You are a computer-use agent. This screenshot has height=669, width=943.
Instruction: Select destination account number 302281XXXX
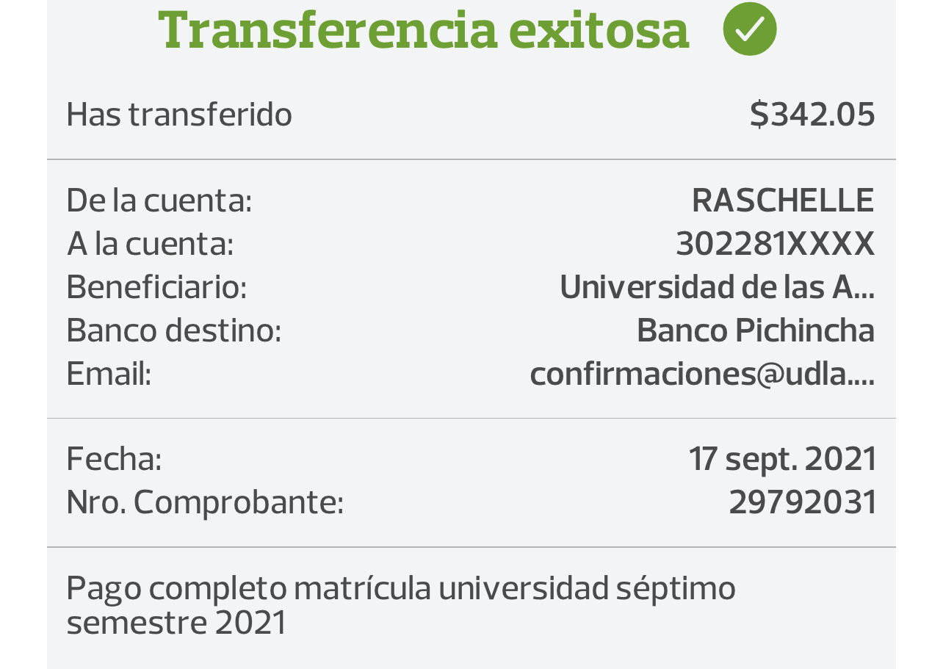click(775, 244)
